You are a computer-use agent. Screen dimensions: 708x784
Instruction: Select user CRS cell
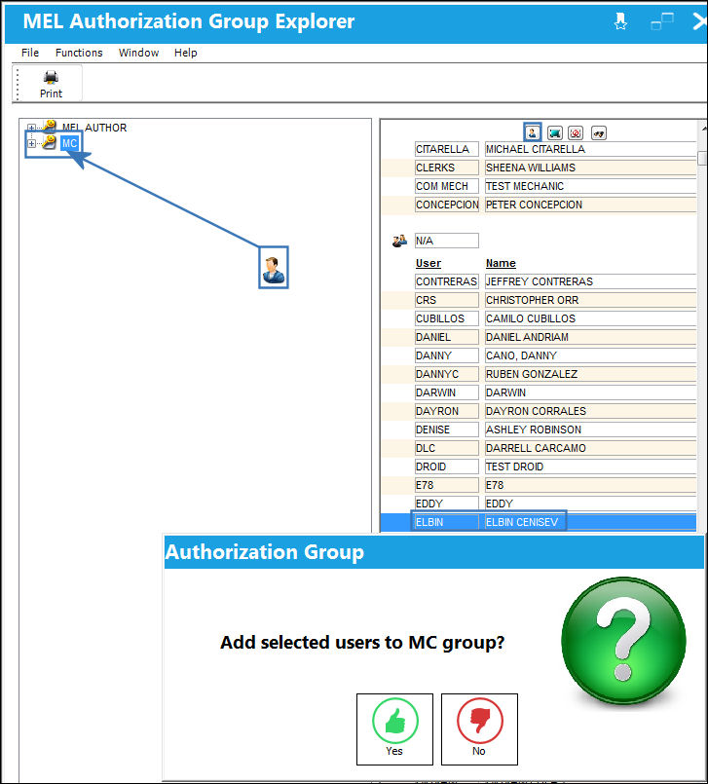446,300
